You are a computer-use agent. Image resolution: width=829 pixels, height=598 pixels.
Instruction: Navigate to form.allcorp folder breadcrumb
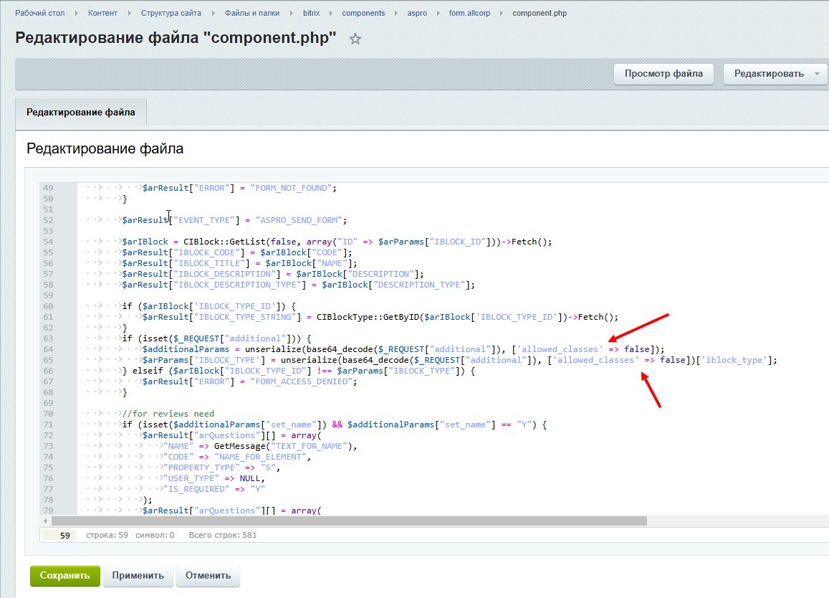click(469, 13)
